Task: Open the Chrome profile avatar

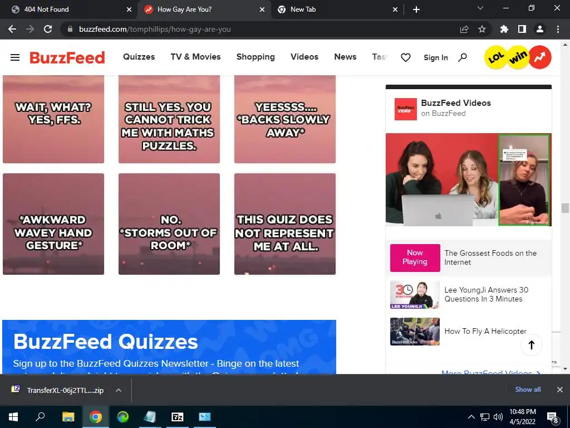Action: 540,29
